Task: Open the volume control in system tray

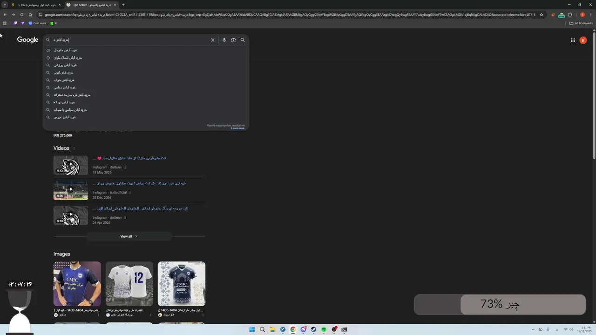Action: pos(571,329)
